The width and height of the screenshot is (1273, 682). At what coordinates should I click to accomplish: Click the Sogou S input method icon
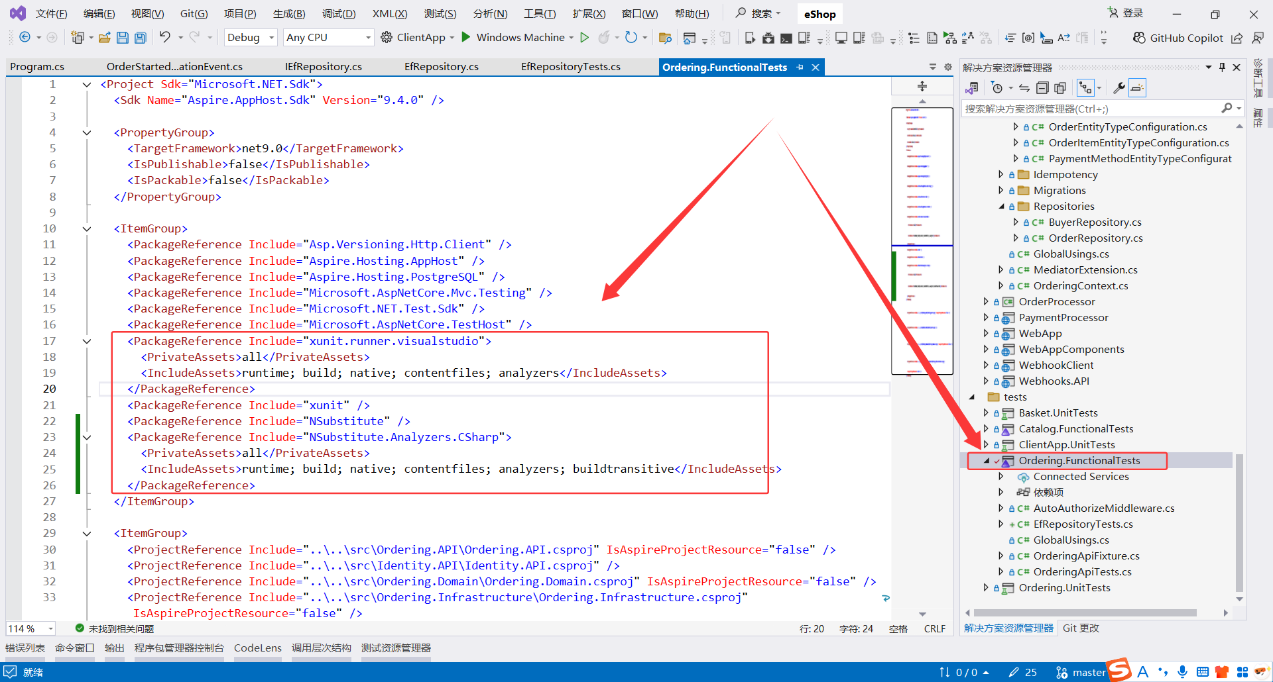(1119, 669)
